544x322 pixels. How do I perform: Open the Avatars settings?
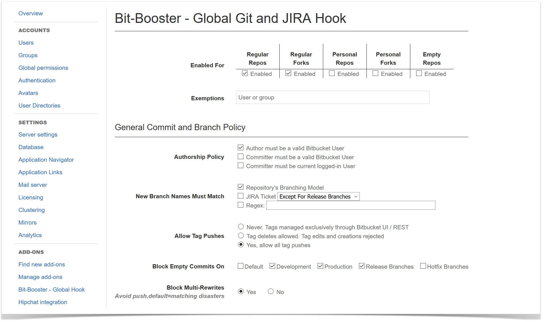[x=28, y=93]
